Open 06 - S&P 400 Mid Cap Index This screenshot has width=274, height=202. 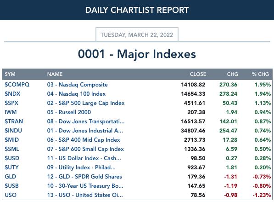[84, 140]
